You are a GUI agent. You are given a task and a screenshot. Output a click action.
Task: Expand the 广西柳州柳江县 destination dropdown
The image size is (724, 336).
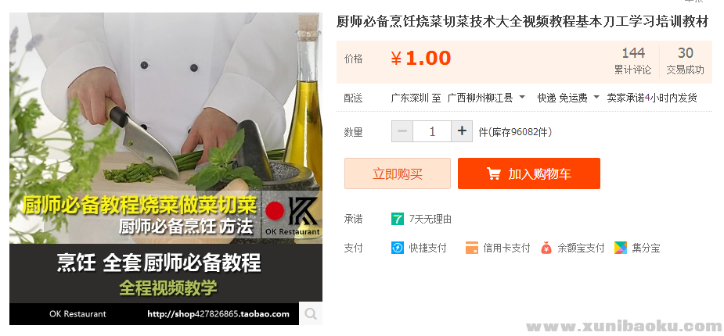[487, 98]
